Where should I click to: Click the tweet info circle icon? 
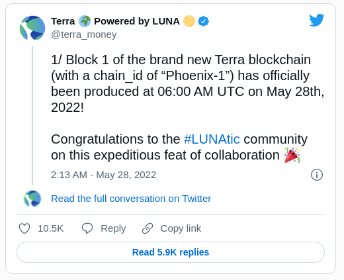(x=317, y=175)
